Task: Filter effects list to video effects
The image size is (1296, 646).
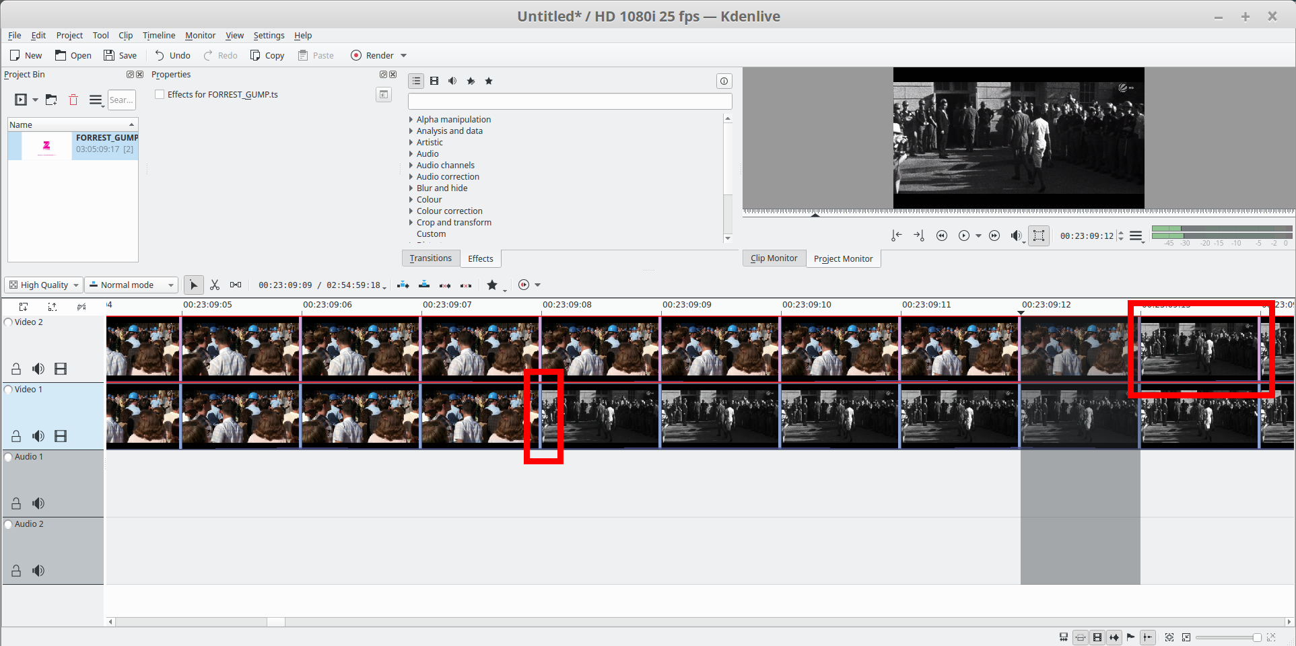Action: pyautogui.click(x=434, y=81)
